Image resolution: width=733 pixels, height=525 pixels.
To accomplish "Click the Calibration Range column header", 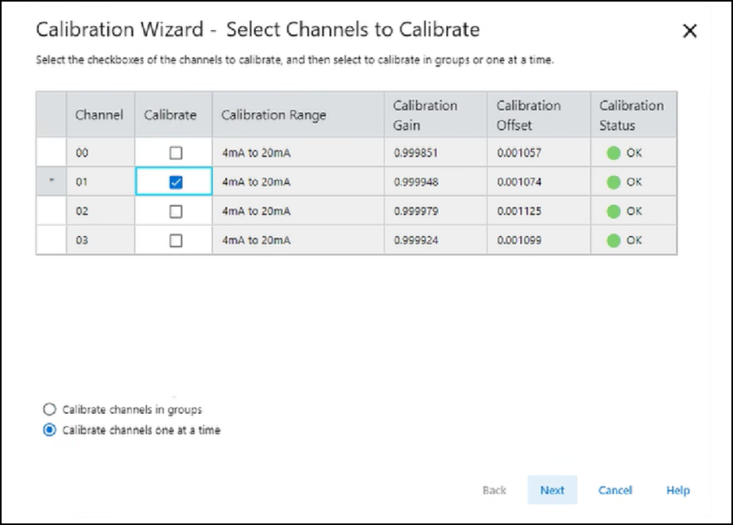I will pos(273,115).
